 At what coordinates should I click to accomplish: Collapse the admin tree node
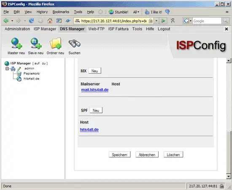[x=7, y=69]
